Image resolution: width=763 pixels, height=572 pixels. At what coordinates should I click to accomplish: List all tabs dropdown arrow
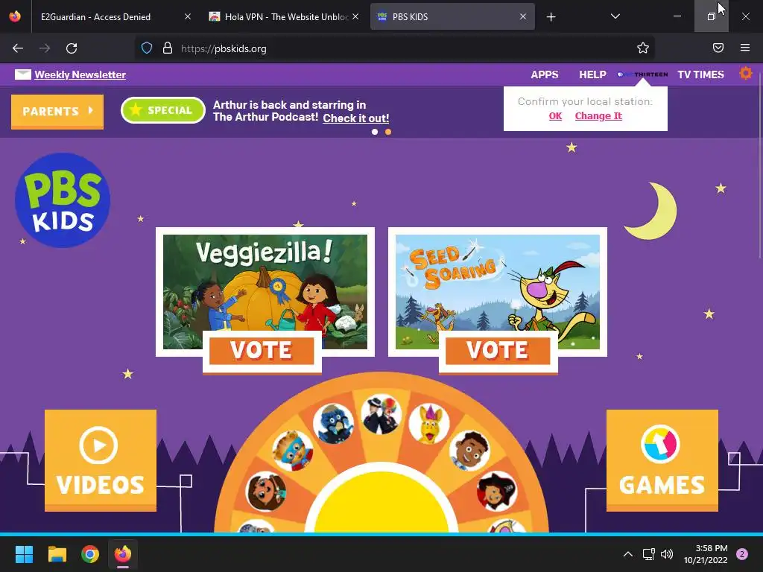tap(615, 16)
